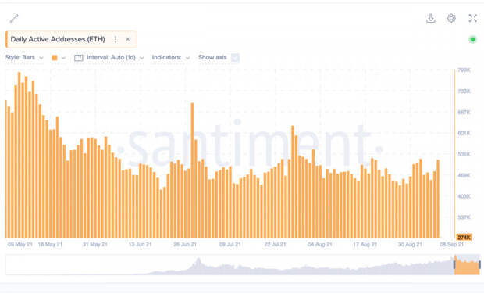Click the tall 26 Jun 21 spike bar
Image resolution: width=484 pixels, height=294 pixels.
click(192, 170)
